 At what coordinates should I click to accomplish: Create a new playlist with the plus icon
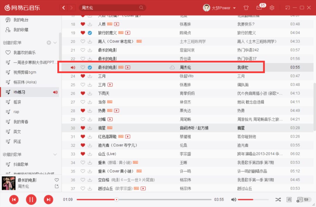[x=49, y=43]
